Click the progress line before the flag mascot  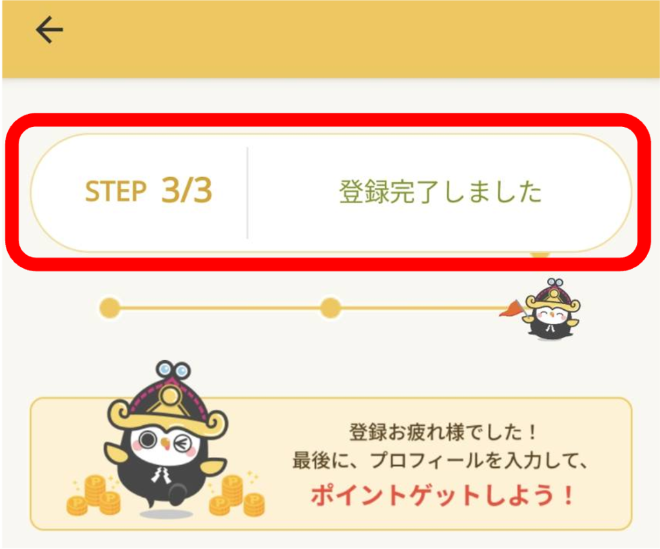click(421, 308)
